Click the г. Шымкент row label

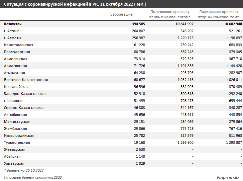coord(14,101)
